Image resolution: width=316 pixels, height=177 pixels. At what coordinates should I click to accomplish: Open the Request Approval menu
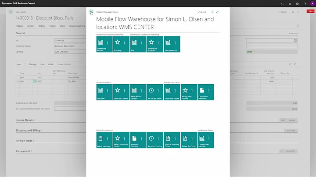pos(77,26)
